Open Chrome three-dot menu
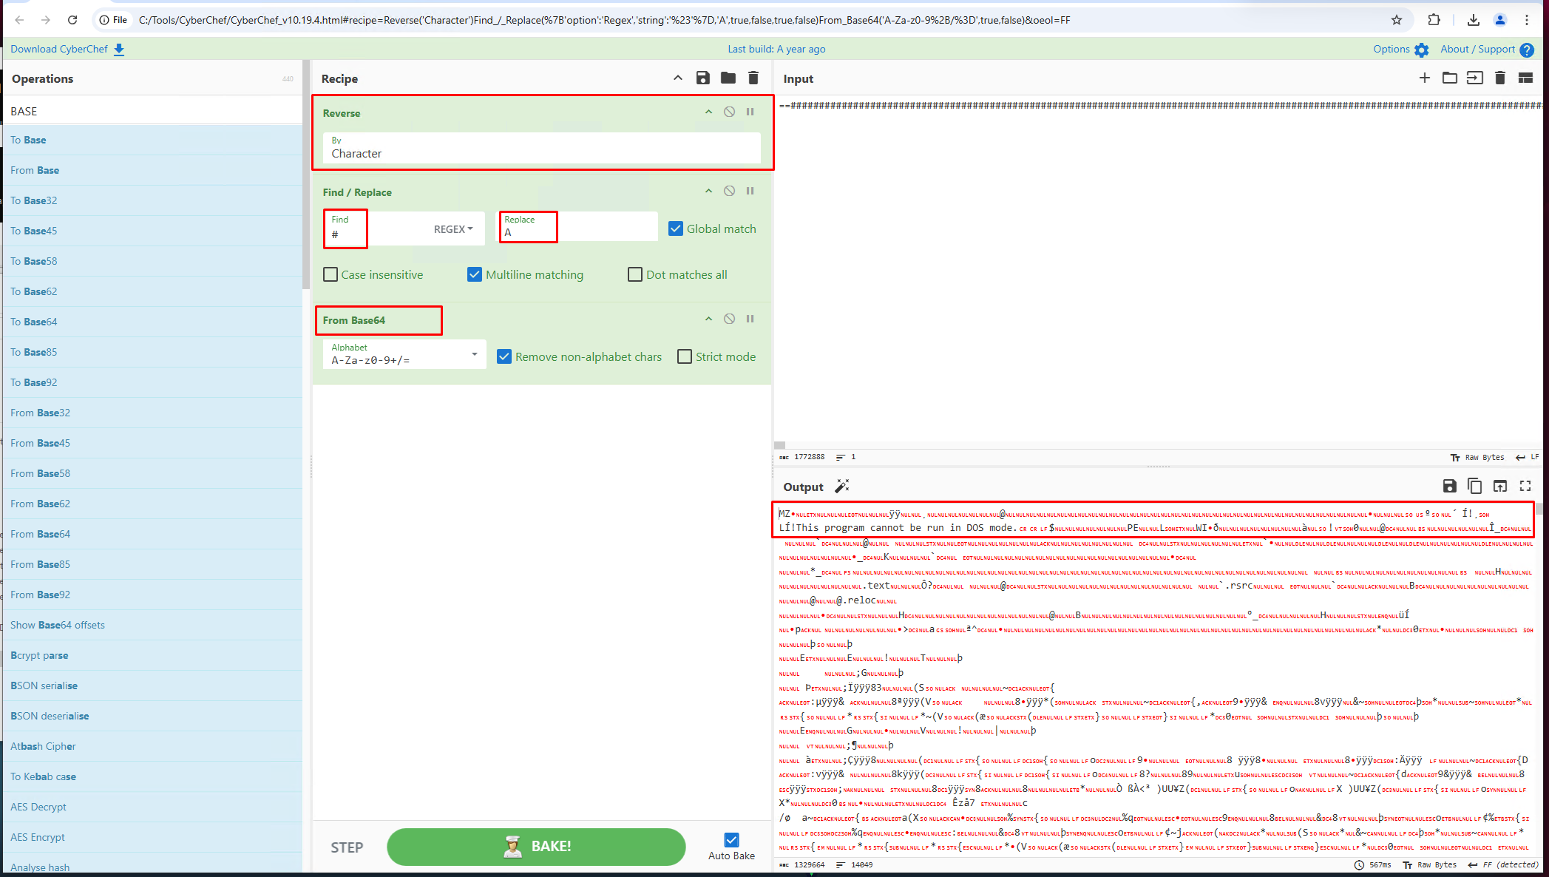 tap(1527, 20)
